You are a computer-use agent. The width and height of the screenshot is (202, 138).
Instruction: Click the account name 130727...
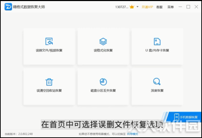pos(122,7)
